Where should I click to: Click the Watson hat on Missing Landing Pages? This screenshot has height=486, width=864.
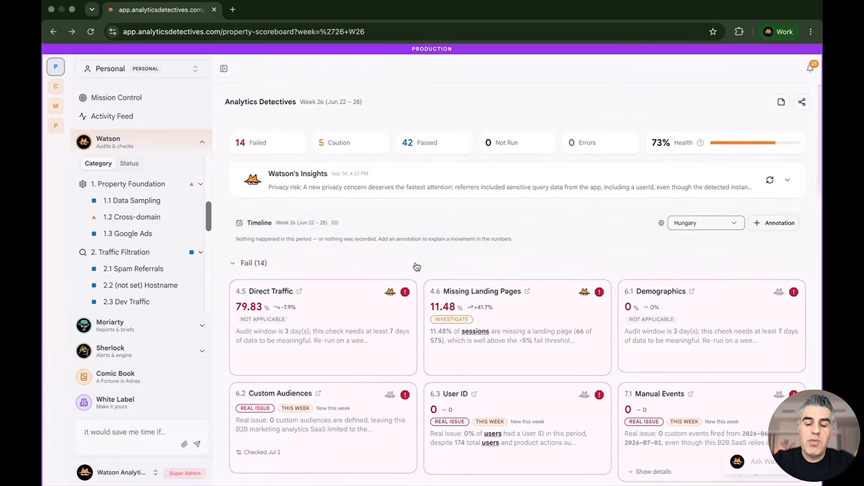point(585,292)
